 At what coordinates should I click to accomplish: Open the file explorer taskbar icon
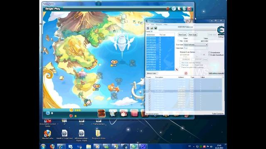click(89, 146)
